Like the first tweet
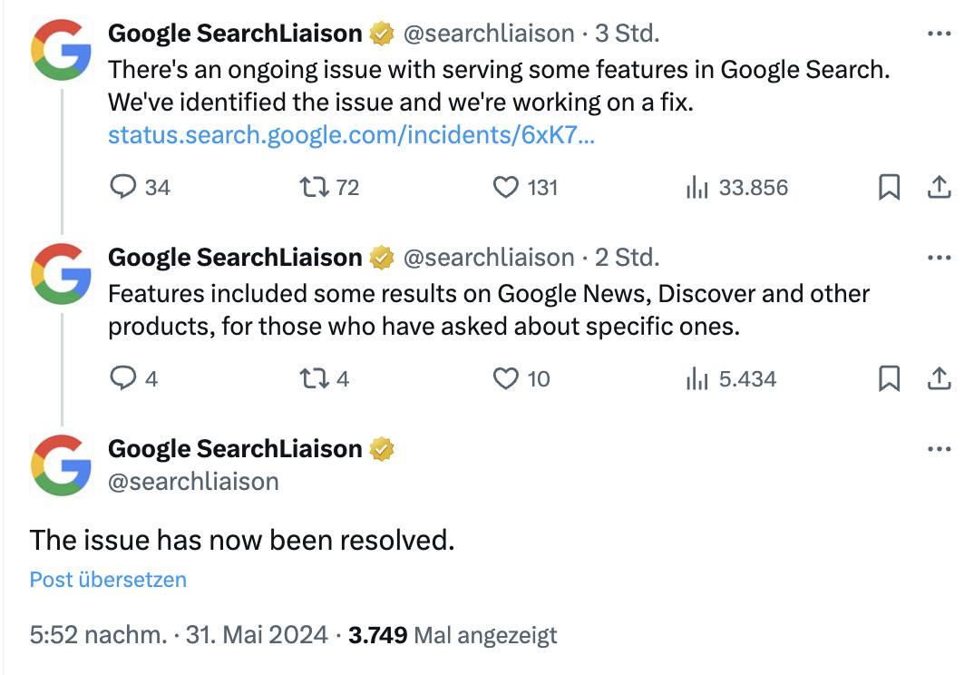Image resolution: width=974 pixels, height=675 pixels. (x=504, y=187)
